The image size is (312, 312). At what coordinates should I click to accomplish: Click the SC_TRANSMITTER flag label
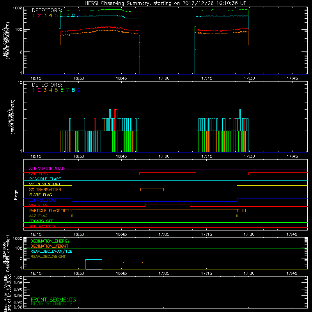pyautogui.click(x=45, y=190)
